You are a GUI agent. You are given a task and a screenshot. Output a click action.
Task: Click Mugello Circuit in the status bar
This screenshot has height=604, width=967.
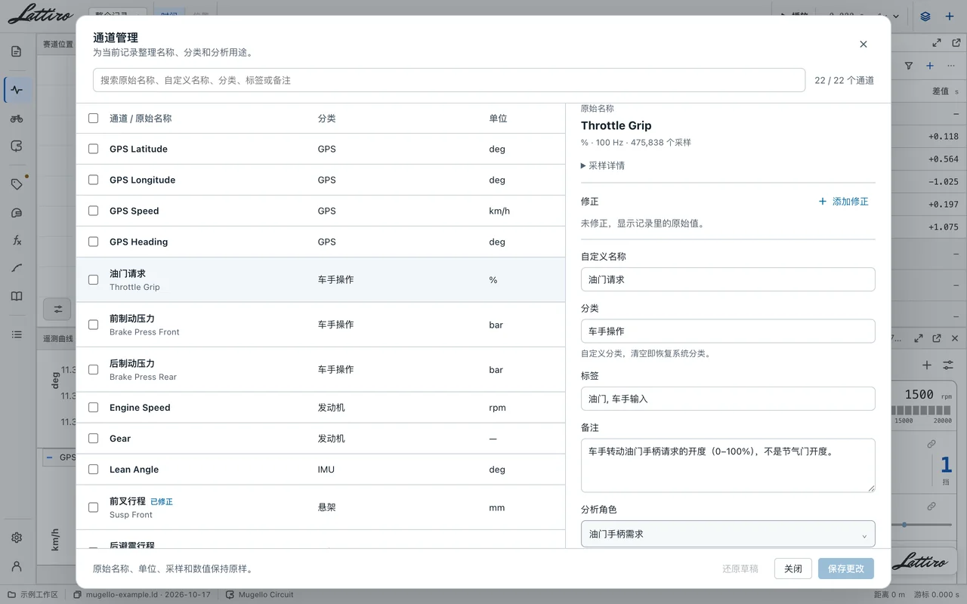click(x=266, y=595)
